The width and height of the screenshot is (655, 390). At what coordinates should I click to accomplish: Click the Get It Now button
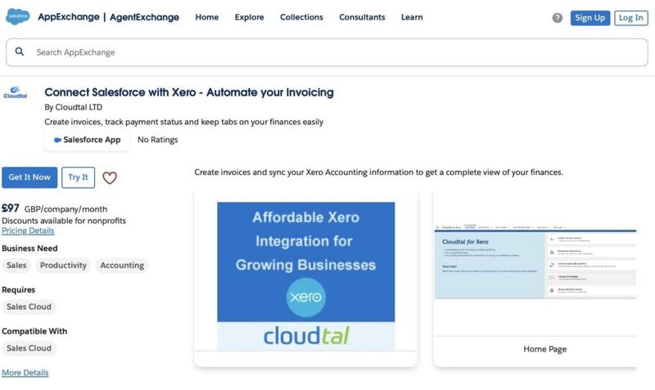click(29, 177)
